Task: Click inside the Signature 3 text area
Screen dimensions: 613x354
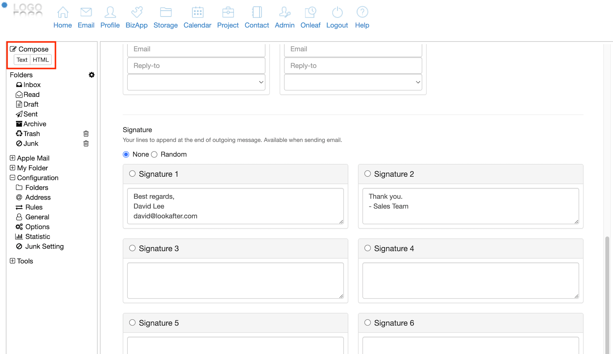Action: [x=235, y=280]
